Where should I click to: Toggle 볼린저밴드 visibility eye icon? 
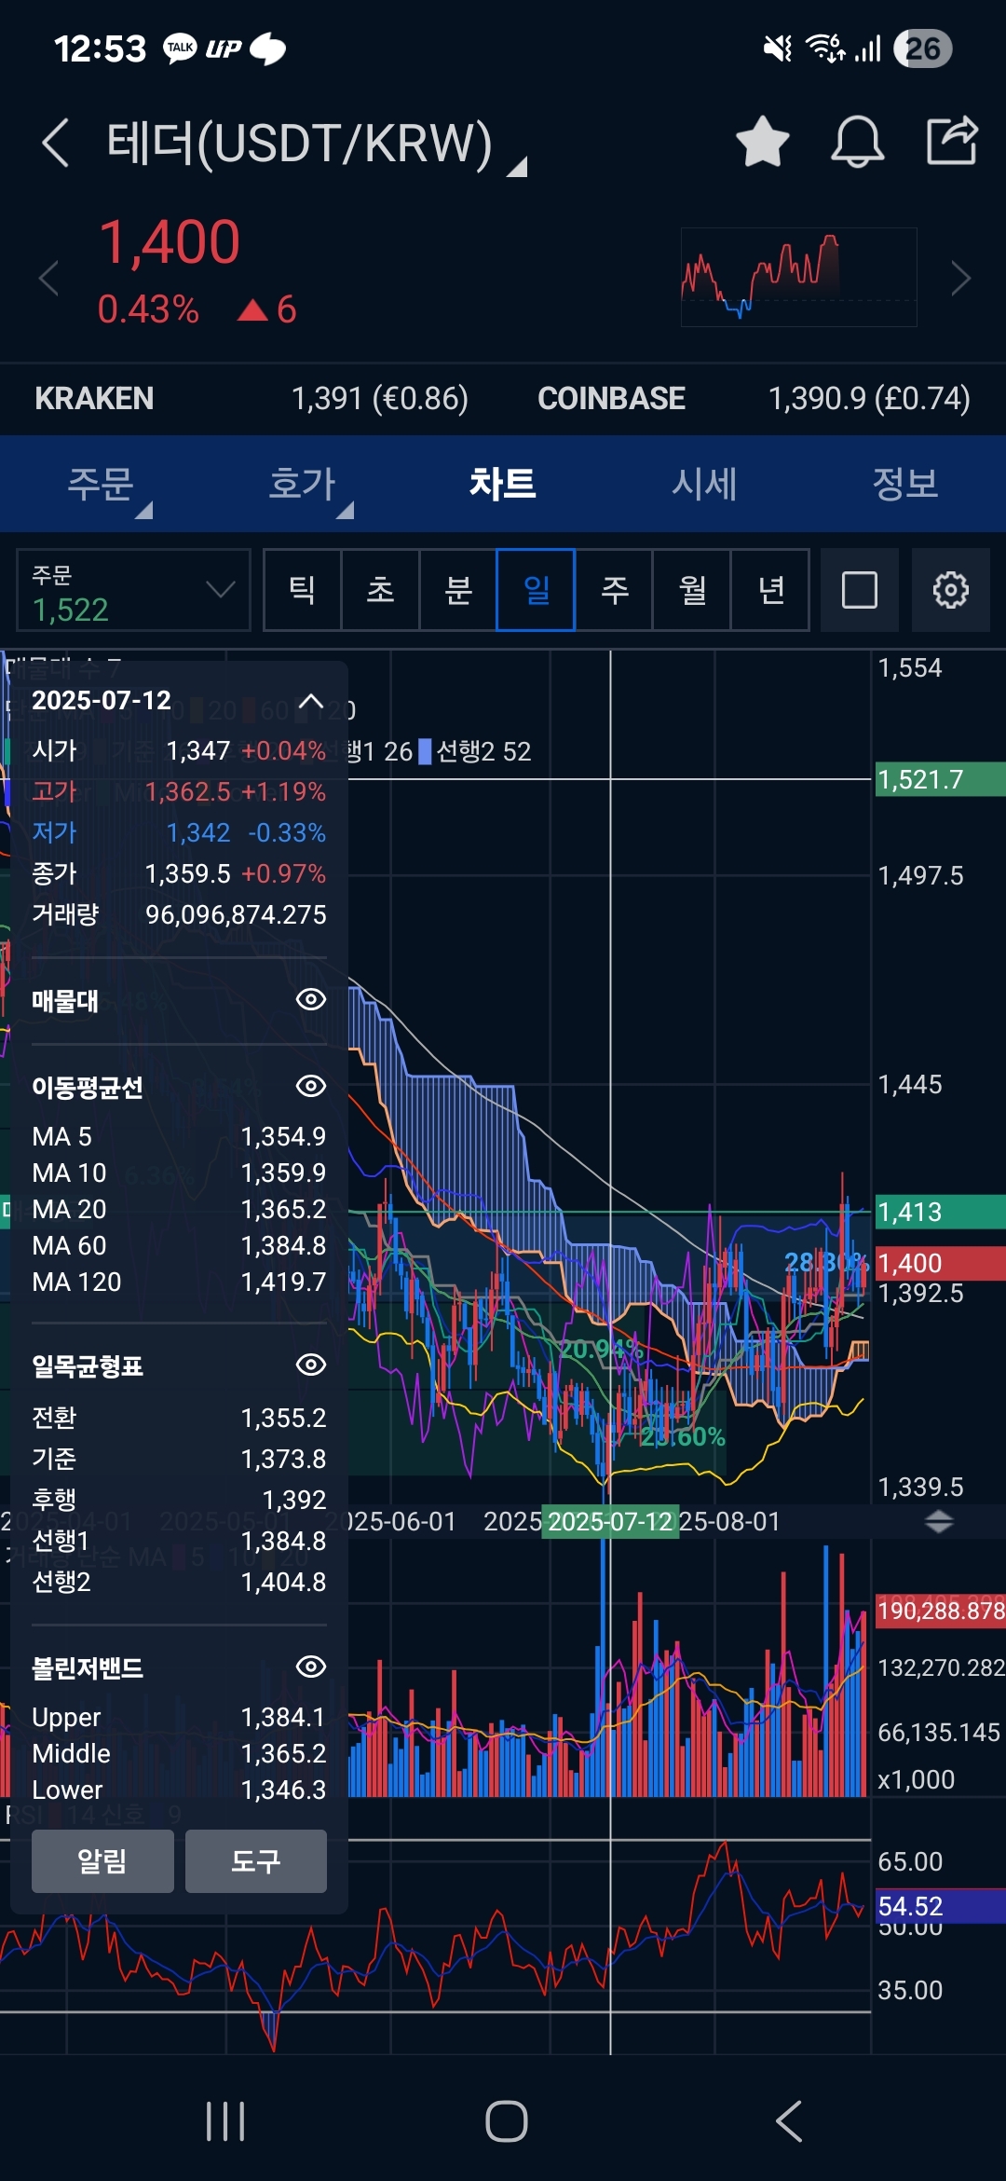coord(310,1667)
